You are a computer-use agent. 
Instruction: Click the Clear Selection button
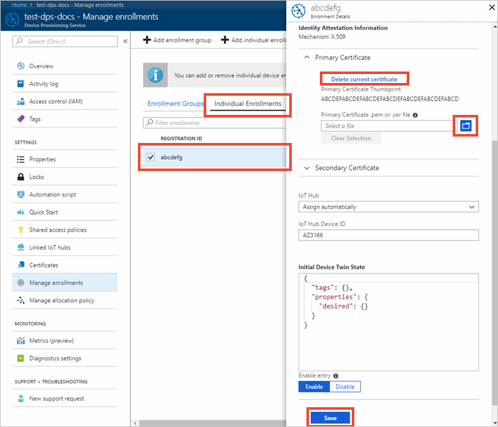coord(351,138)
